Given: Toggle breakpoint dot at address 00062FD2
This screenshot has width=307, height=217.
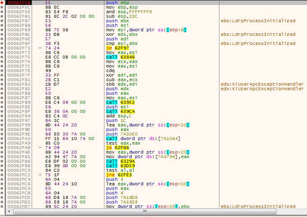Looking at the screenshot, I should point(2,202).
